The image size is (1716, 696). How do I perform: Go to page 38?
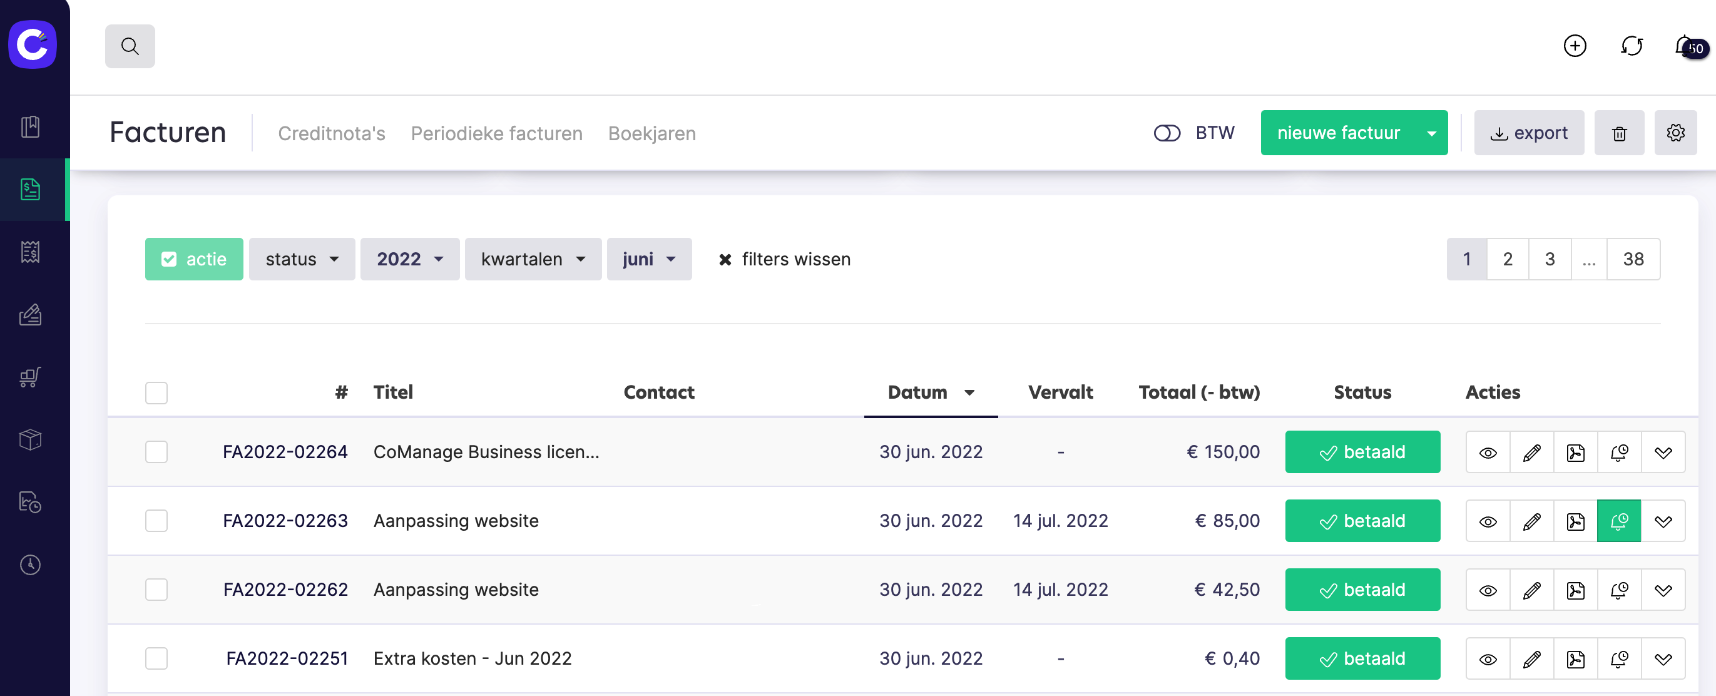pos(1633,259)
